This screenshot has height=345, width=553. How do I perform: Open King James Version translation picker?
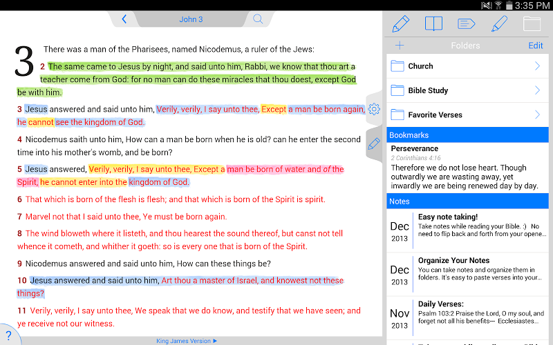coord(187,341)
